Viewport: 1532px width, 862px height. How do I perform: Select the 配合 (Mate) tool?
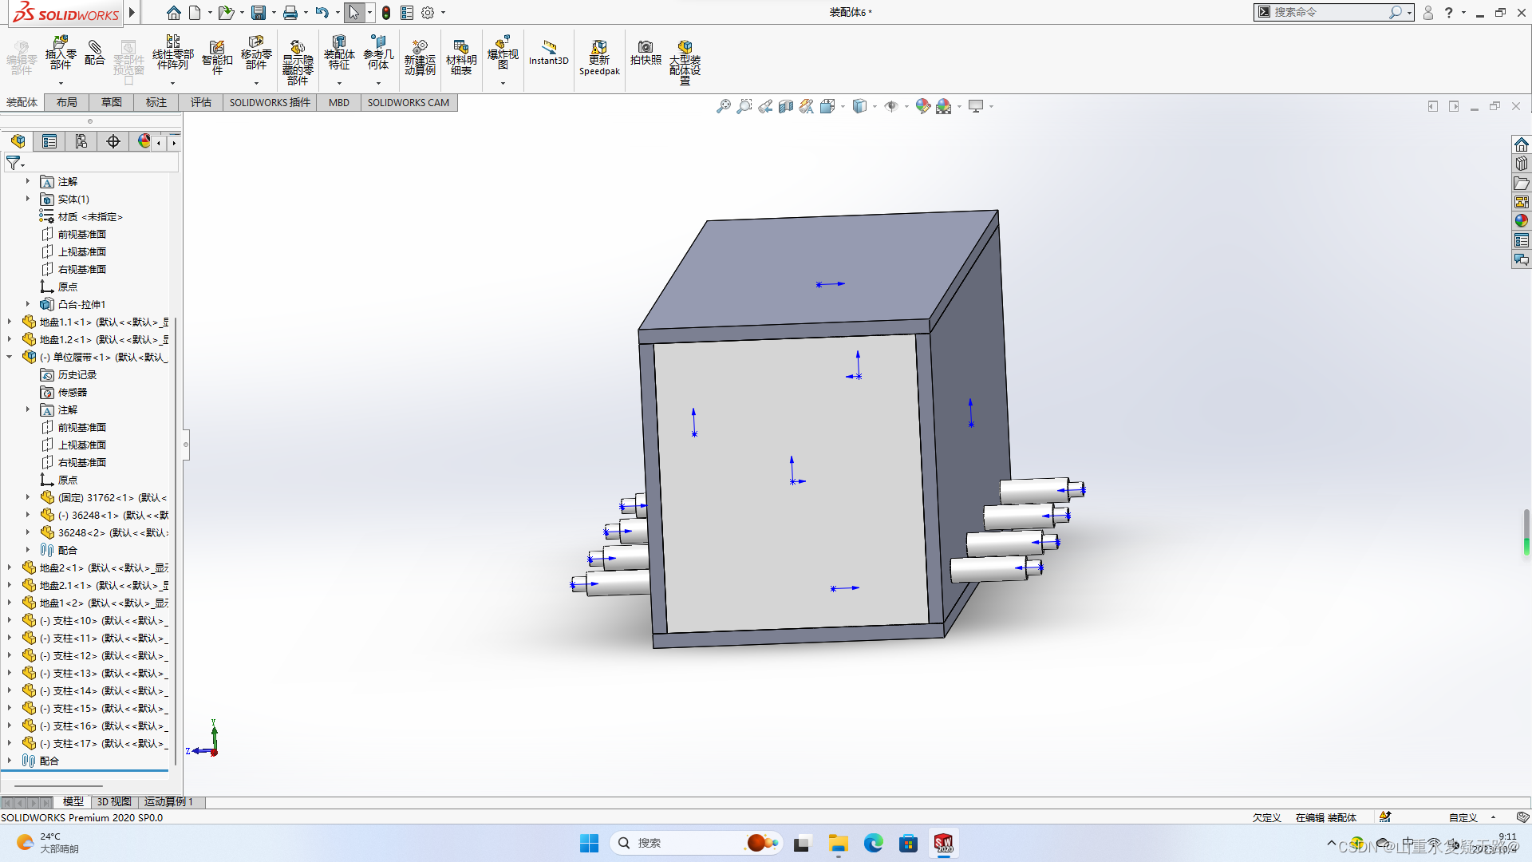95,54
